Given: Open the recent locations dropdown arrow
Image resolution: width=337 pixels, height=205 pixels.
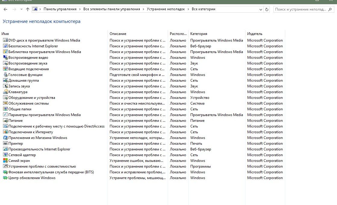Looking at the screenshot, I should (x=21, y=9).
